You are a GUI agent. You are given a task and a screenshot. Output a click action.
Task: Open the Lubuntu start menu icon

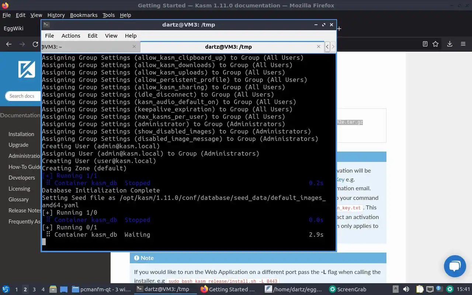pos(6,289)
